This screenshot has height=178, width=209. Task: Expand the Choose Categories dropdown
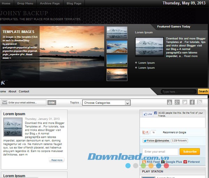(106, 103)
